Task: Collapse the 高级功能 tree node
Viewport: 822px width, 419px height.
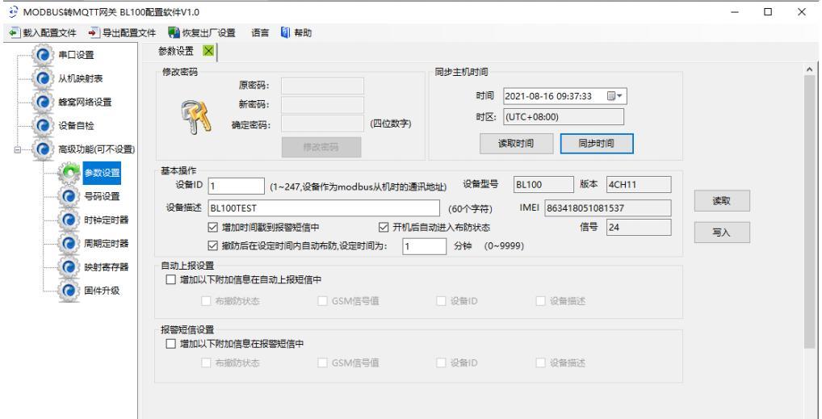Action: pos(17,149)
